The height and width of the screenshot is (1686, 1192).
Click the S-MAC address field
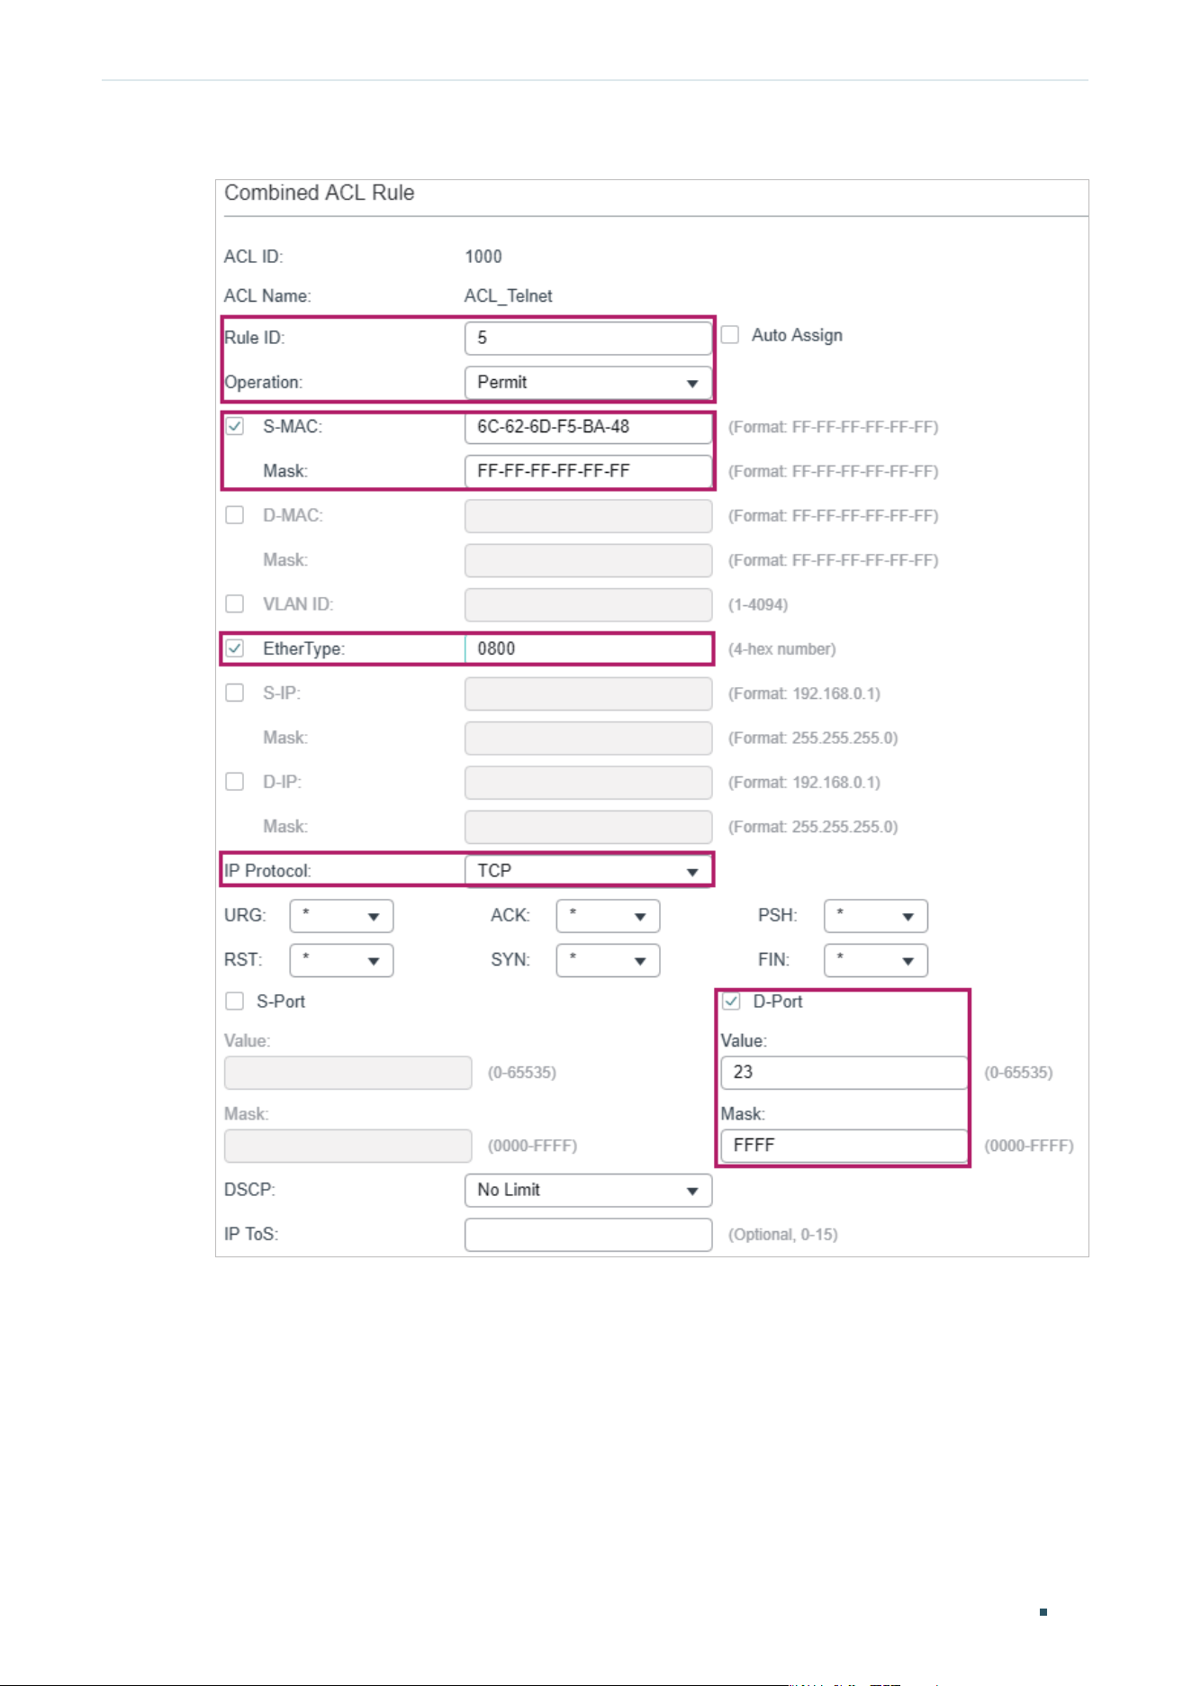588,427
